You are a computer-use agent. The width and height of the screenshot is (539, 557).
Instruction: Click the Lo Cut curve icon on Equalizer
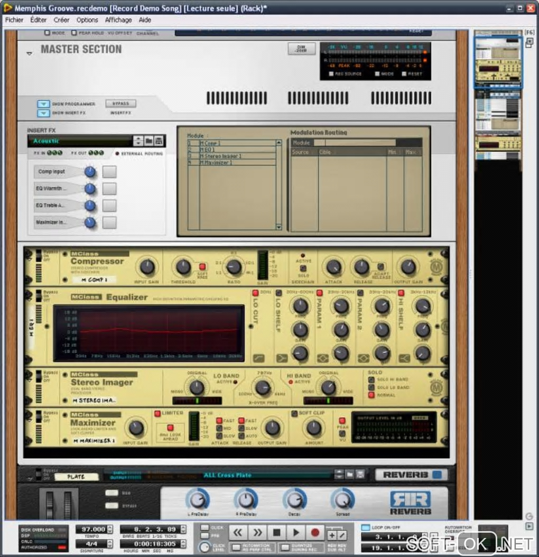coord(258,358)
